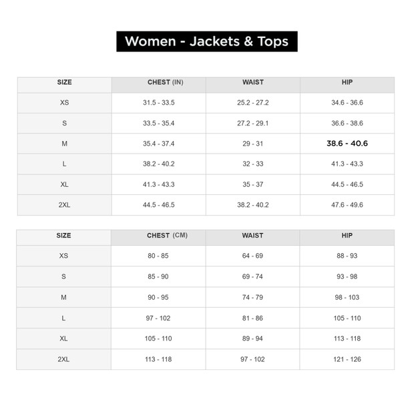Click the 105 - 110 chest cell for XL
The height and width of the screenshot is (406, 406).
point(158,339)
